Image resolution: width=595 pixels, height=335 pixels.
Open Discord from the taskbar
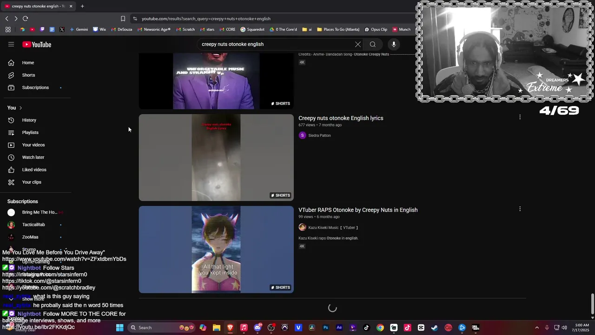(x=258, y=328)
